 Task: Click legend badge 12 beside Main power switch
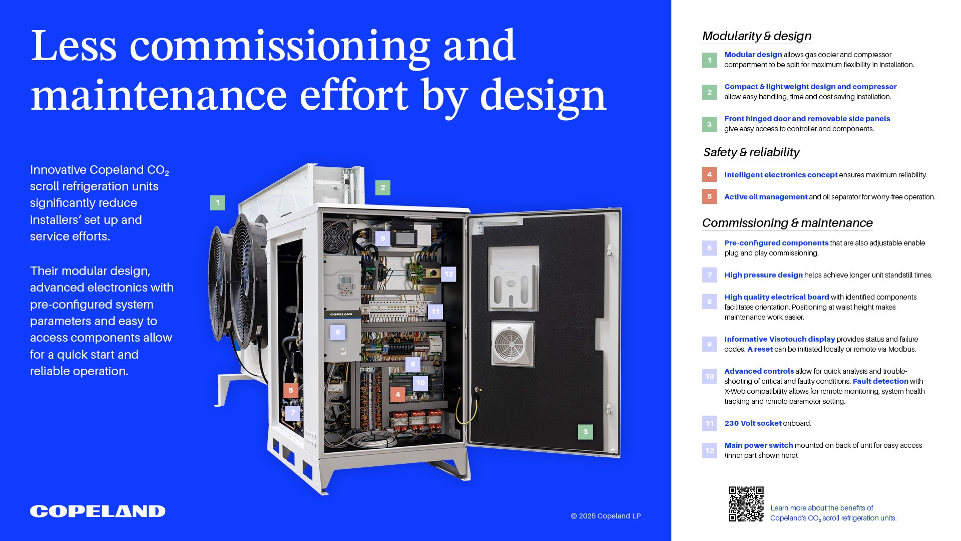[709, 450]
